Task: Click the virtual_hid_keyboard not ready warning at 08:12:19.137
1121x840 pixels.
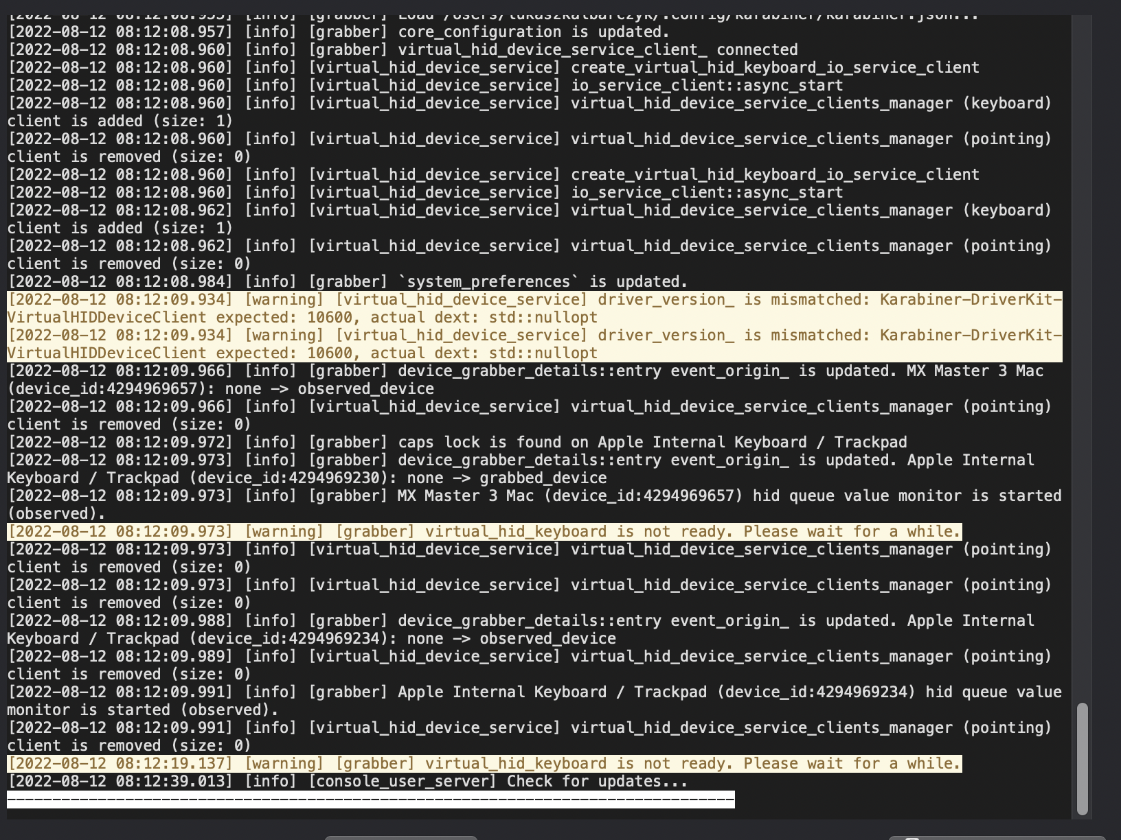Action: 481,763
